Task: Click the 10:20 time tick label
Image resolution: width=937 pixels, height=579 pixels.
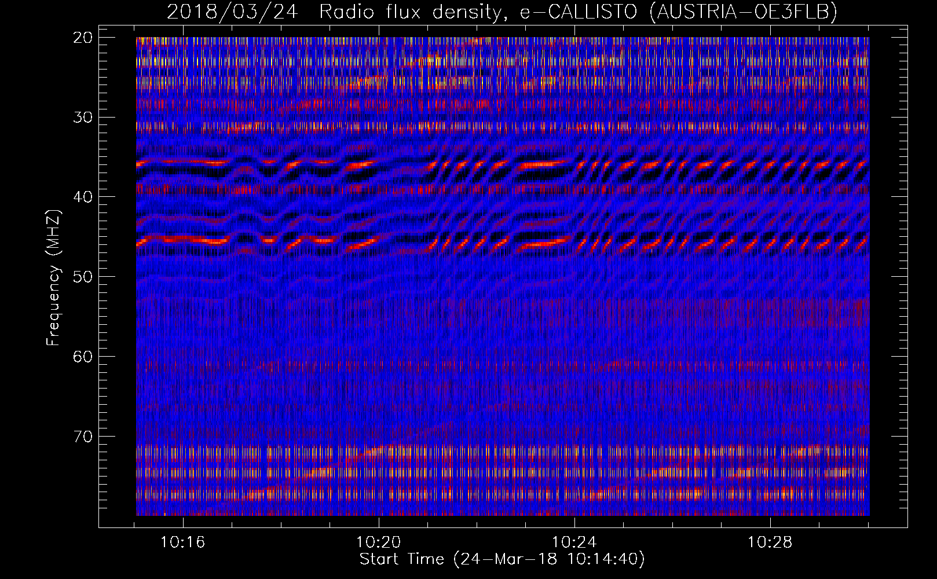Action: tap(378, 543)
